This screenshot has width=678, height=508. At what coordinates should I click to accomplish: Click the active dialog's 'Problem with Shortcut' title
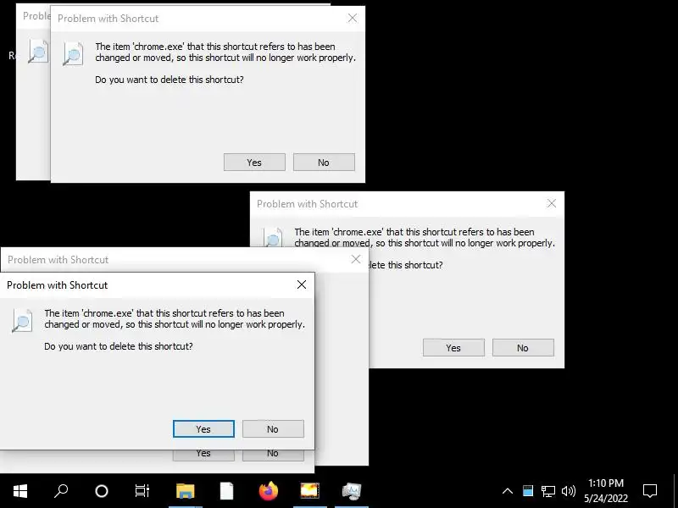click(x=57, y=285)
